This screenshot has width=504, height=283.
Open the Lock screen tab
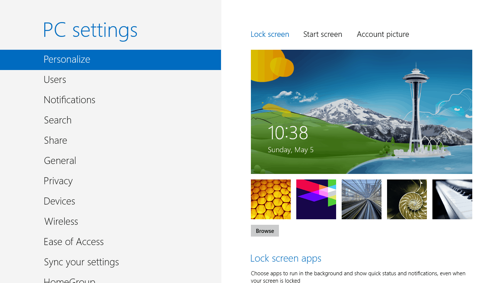pyautogui.click(x=270, y=34)
